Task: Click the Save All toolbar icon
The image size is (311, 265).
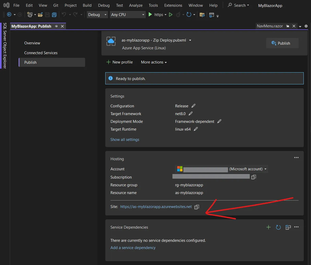Action: point(54,15)
